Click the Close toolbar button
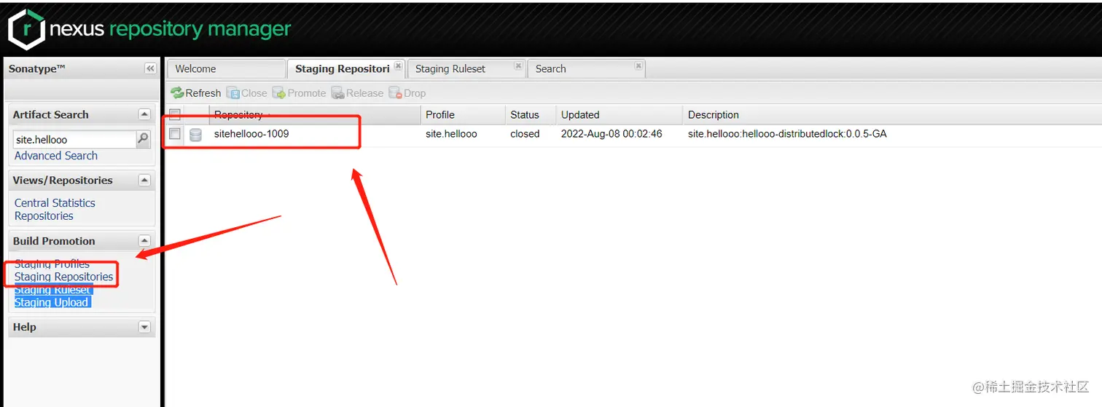 pyautogui.click(x=247, y=93)
